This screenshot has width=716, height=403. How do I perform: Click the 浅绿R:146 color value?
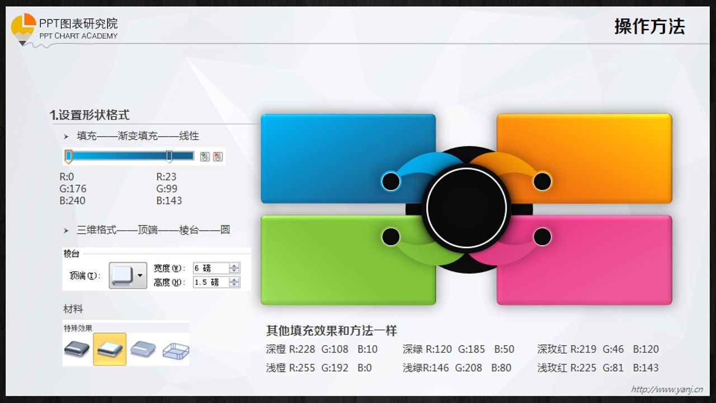click(426, 368)
